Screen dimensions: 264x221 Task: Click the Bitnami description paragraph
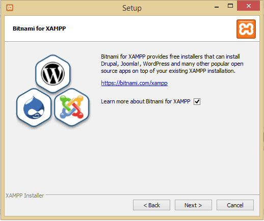(172, 64)
